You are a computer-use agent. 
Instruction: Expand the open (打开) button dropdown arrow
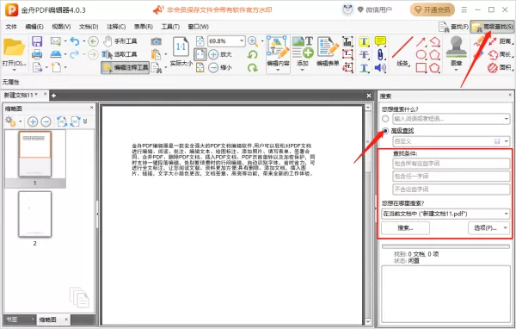14,70
